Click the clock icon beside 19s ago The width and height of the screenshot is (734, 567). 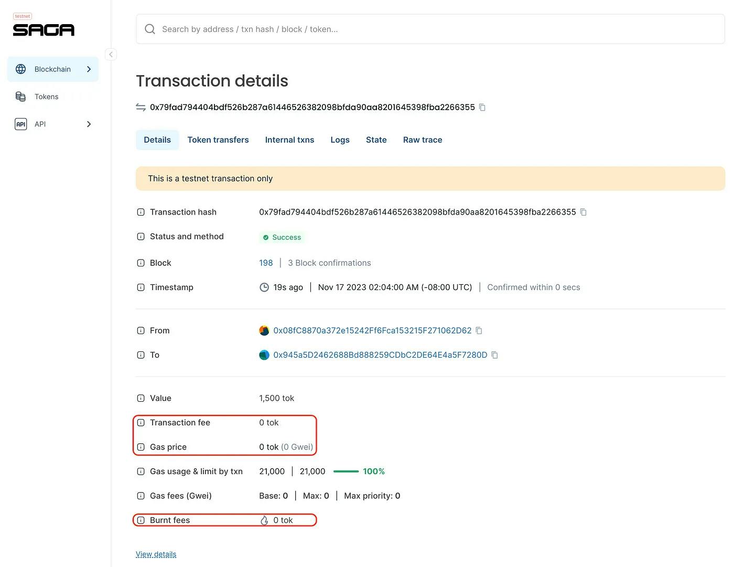(264, 287)
